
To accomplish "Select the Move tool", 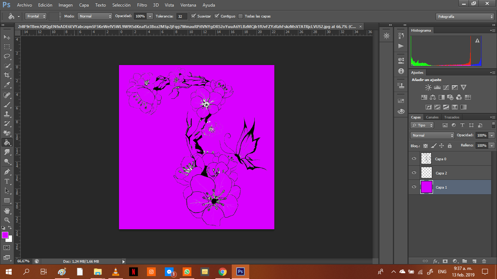I will click(7, 37).
